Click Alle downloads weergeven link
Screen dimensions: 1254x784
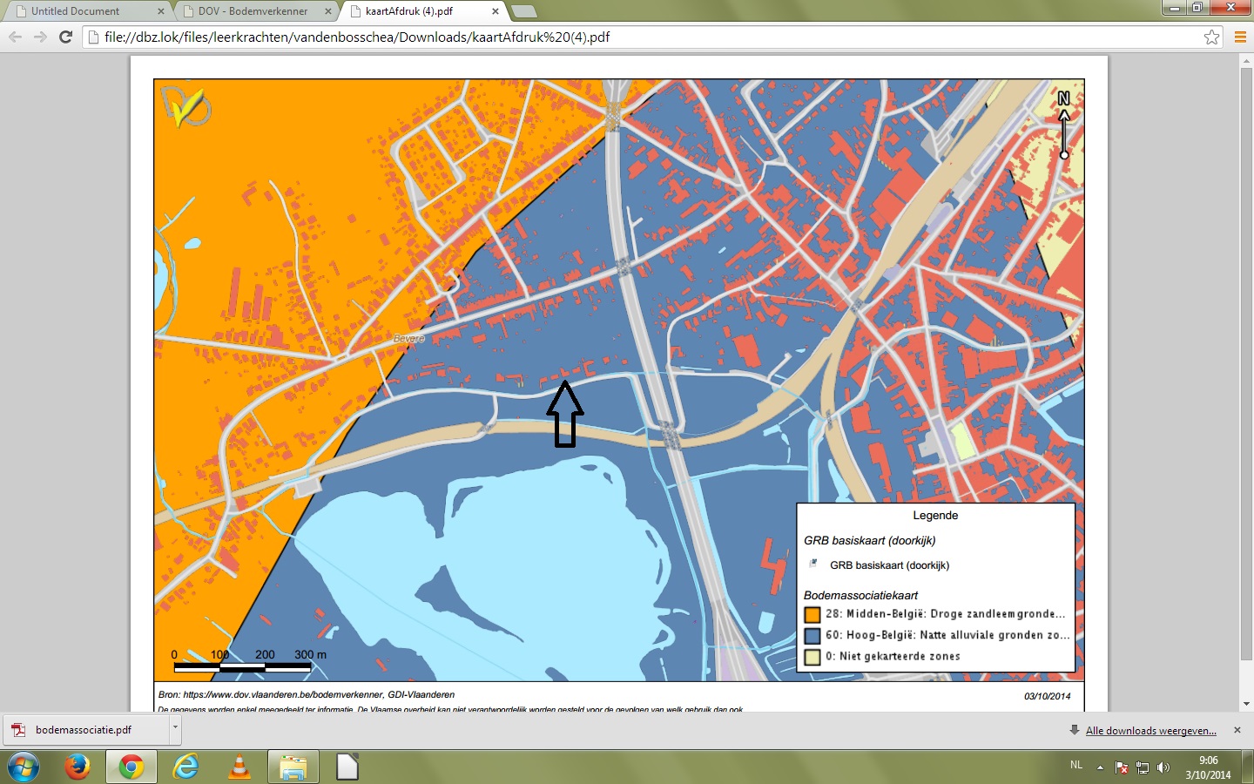coord(1150,731)
